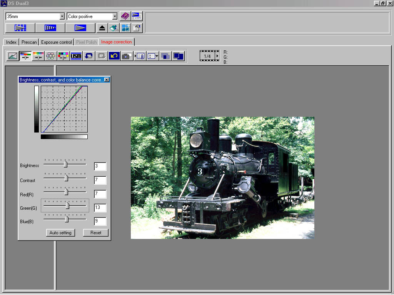Screen dimensions: 394x295
Task: Open the Color positive film type dropdown
Action: pyautogui.click(x=114, y=17)
